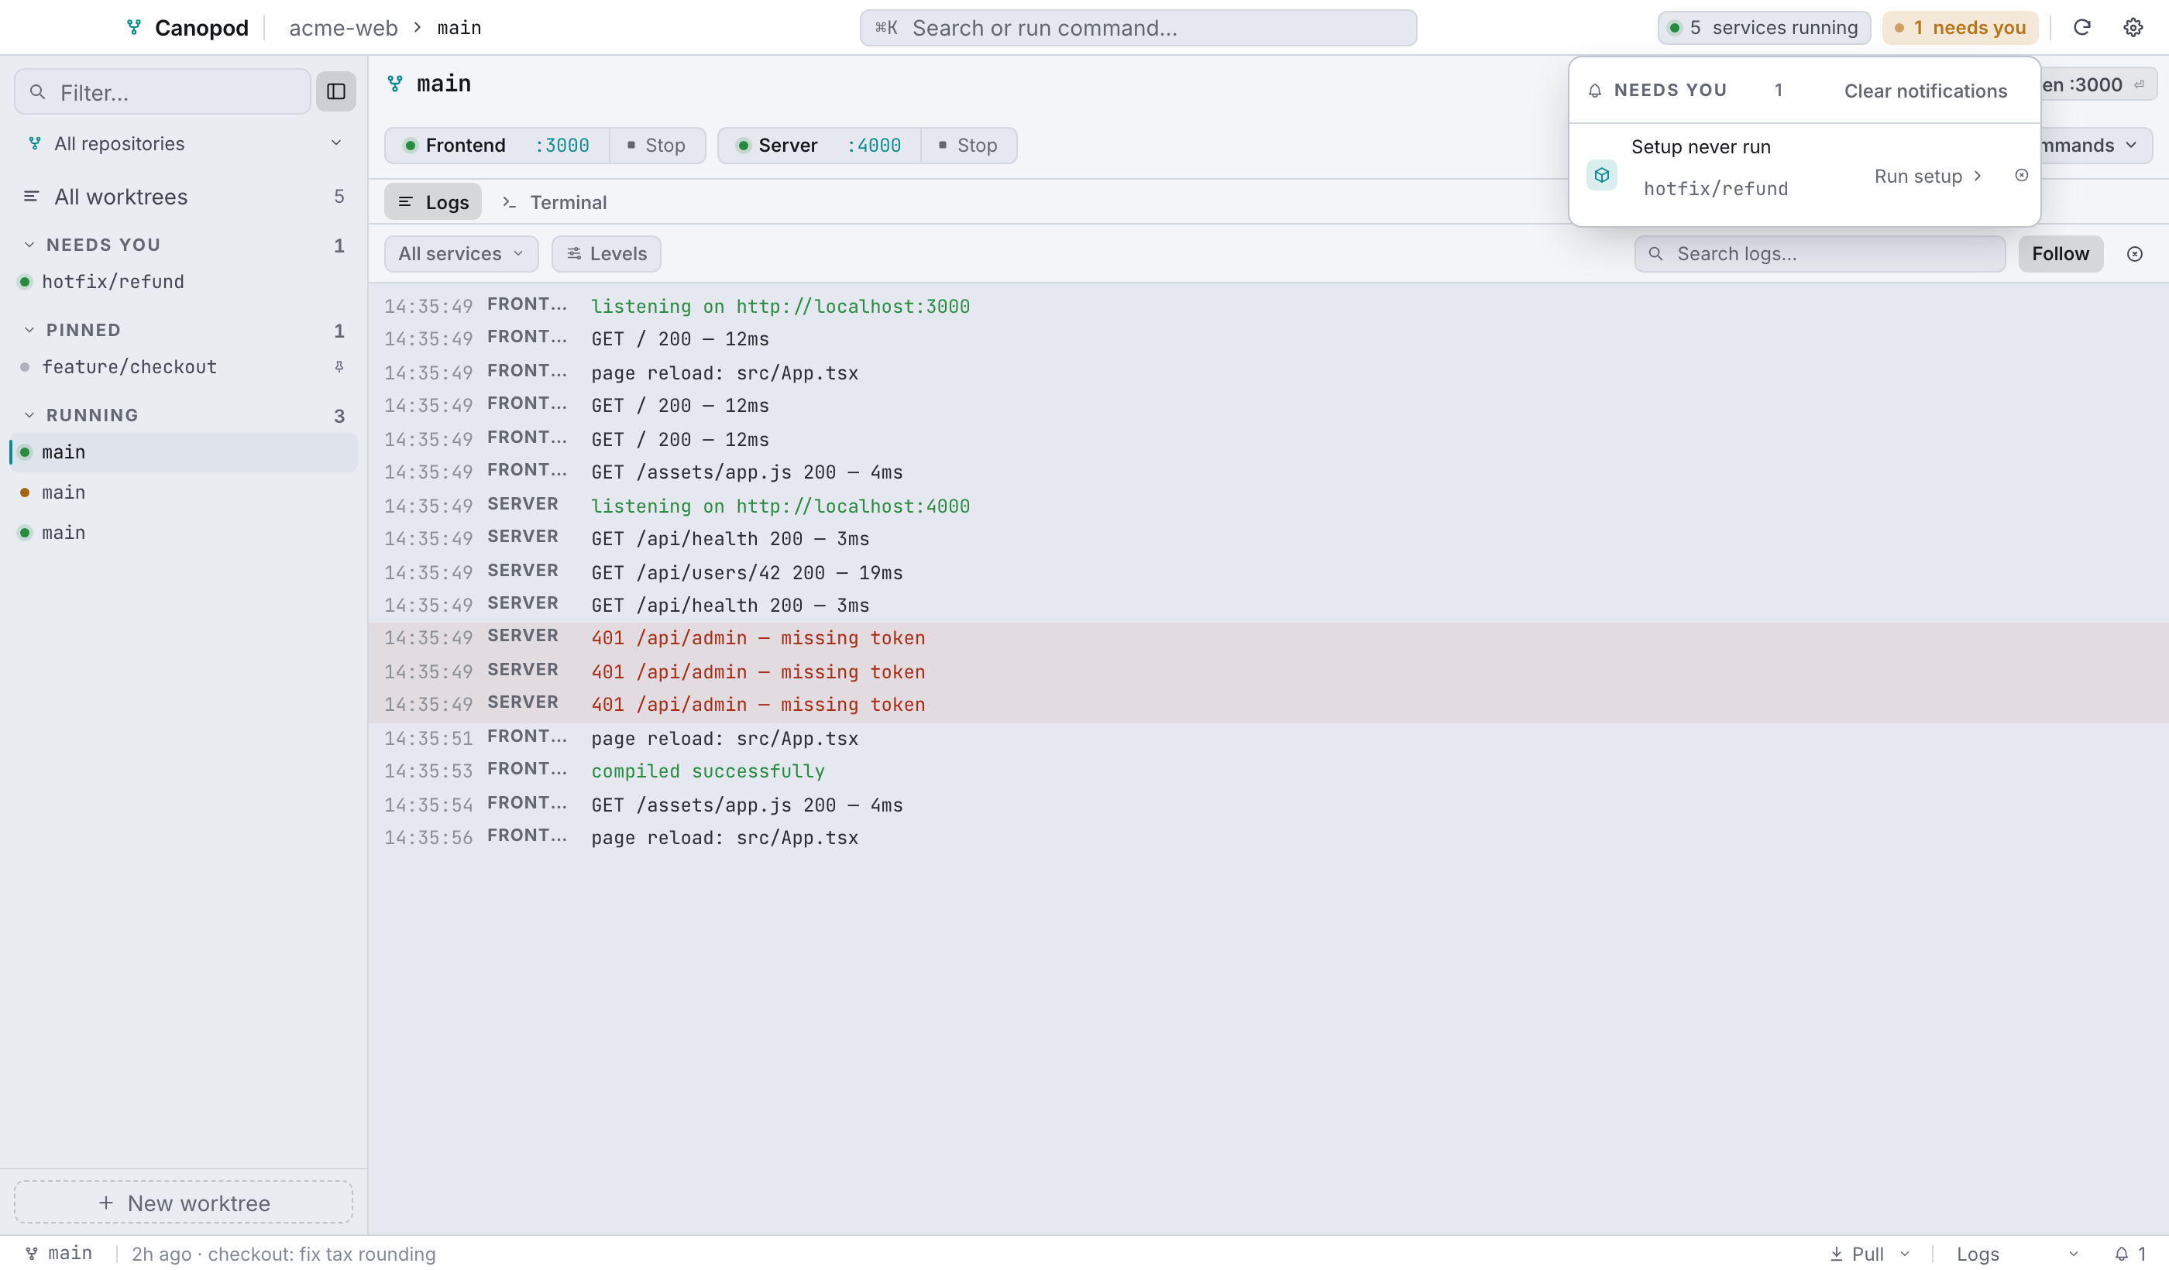Click the bell notification icon in the status bar
This screenshot has height=1270, width=2169.
pyautogui.click(x=2122, y=1254)
